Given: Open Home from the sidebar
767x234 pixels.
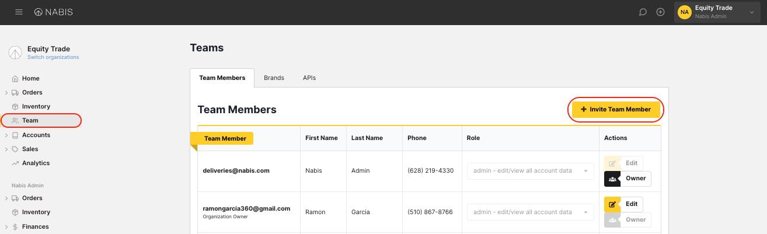Looking at the screenshot, I should [30, 79].
